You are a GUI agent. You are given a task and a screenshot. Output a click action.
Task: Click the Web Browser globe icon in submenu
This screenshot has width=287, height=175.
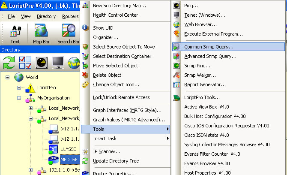pyautogui.click(x=176, y=24)
